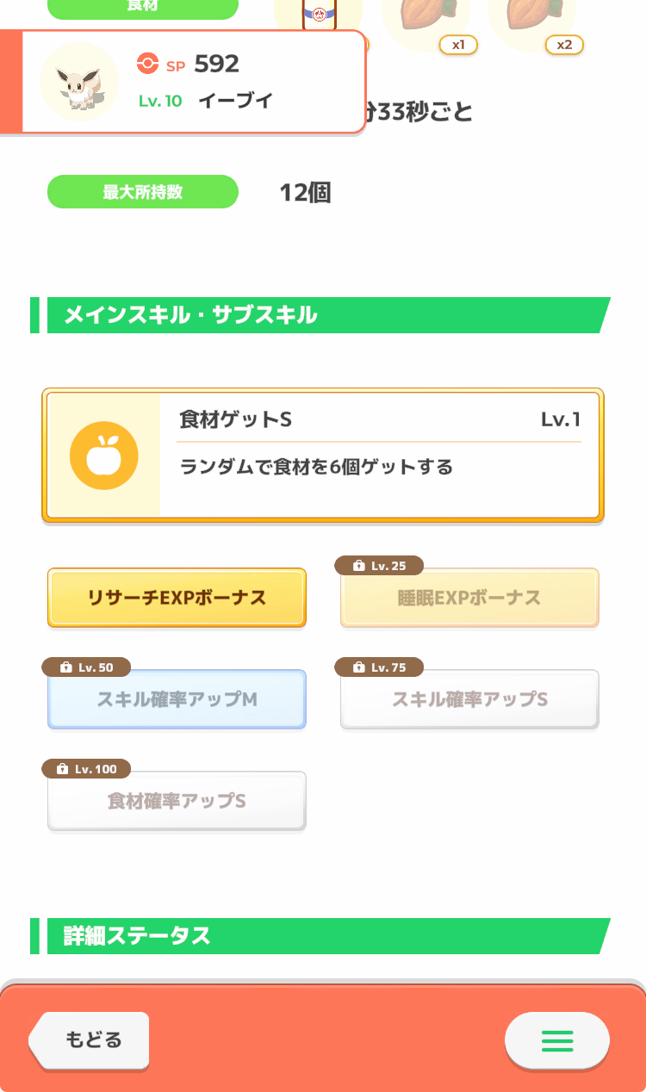Tap the 最大所持数 green label
646x1092 pixels.
click(x=142, y=192)
